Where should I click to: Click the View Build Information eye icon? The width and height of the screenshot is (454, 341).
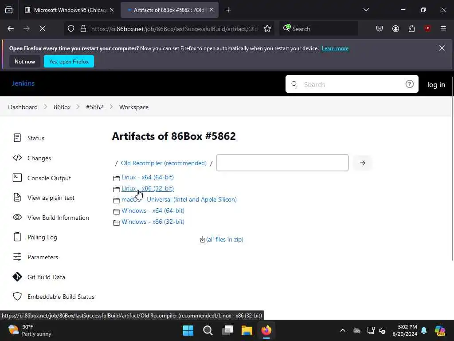click(x=17, y=217)
